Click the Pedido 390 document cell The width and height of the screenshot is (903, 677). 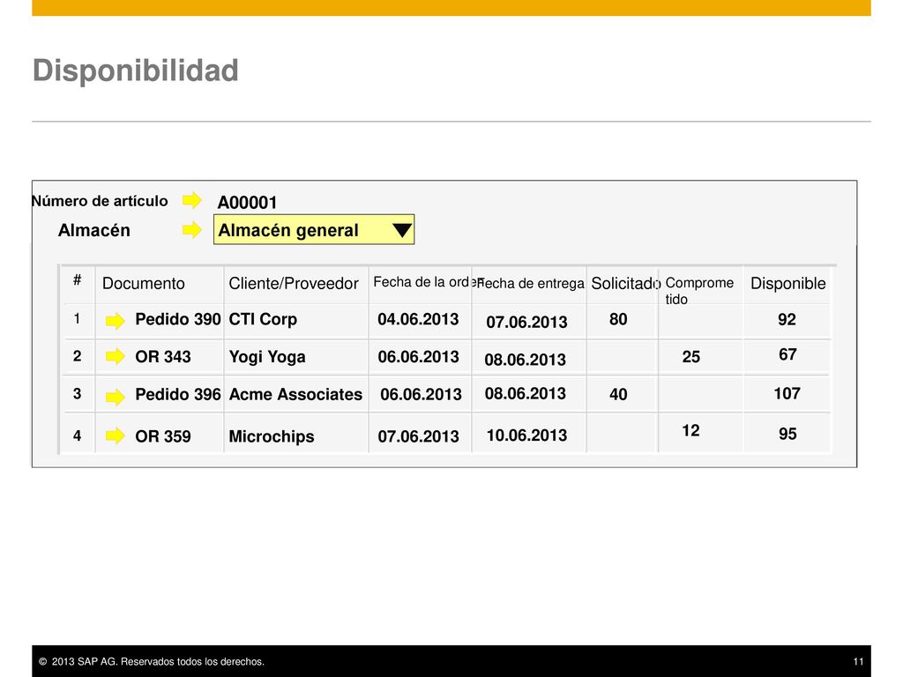point(178,319)
